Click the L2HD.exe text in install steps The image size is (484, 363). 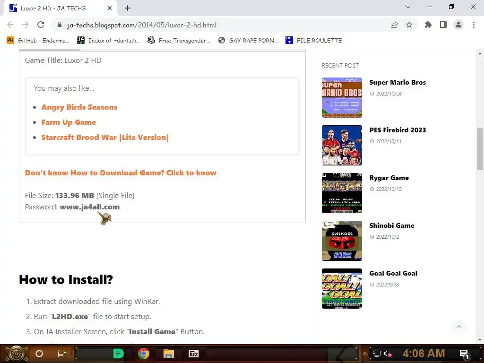(x=70, y=317)
